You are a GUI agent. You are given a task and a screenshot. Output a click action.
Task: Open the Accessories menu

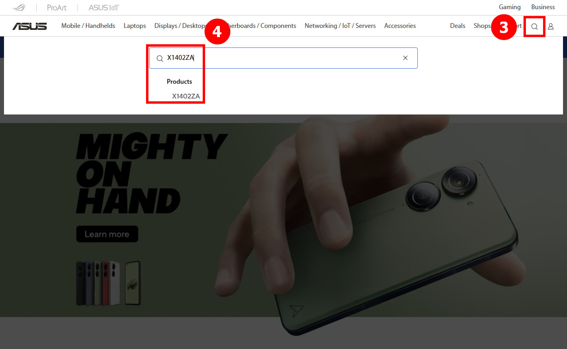[400, 26]
